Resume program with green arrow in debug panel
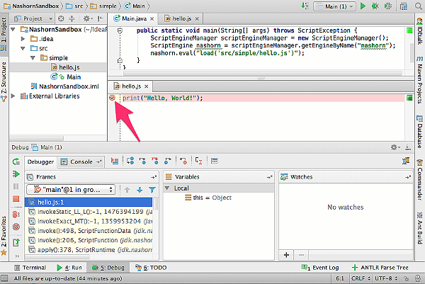This screenshot has height=284, width=425. [x=16, y=174]
